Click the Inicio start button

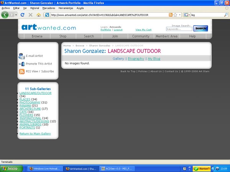click(11, 169)
